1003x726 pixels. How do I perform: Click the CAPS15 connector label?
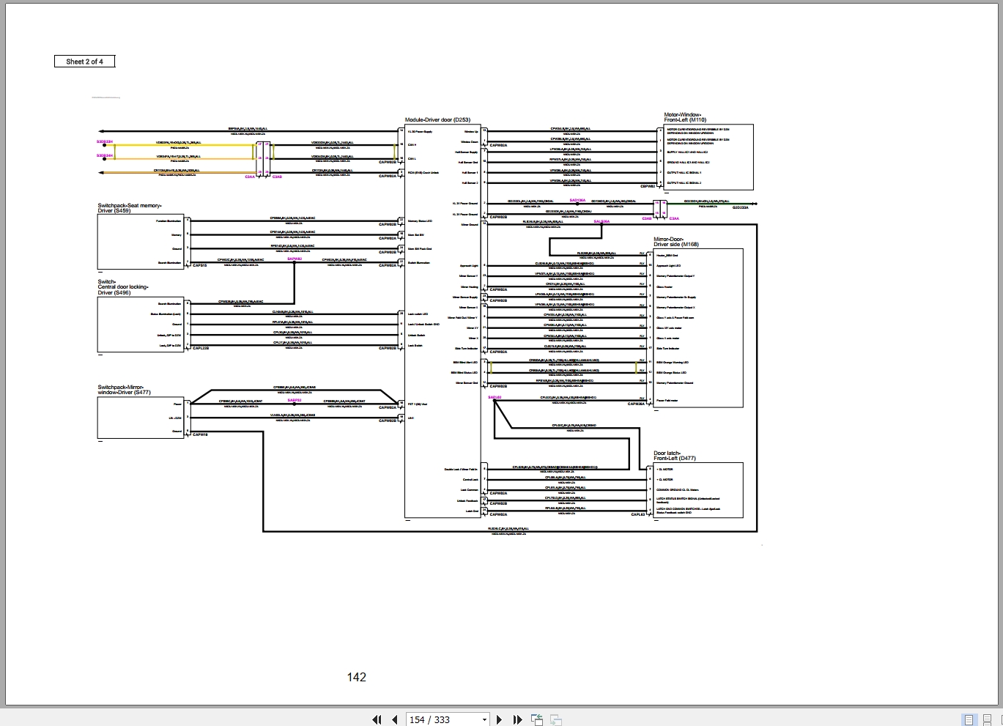(199, 265)
